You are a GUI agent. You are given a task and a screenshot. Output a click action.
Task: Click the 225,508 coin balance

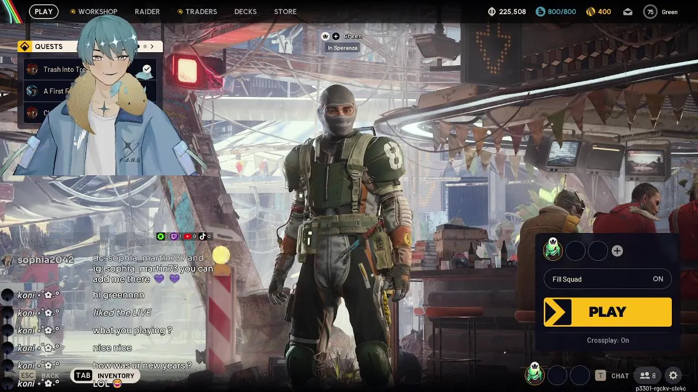513,11
